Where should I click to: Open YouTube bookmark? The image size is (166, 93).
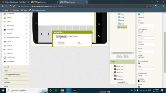pyautogui.click(x=15, y=10)
